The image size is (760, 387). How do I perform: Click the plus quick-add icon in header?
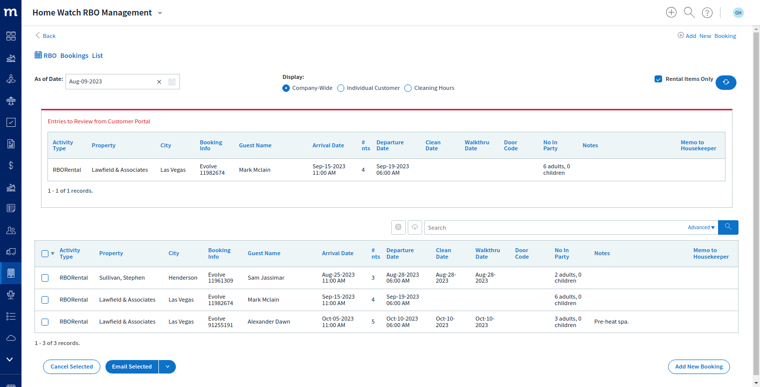[x=671, y=12]
